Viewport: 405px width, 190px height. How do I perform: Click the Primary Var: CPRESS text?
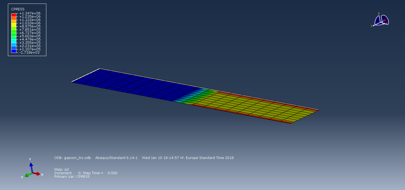coord(72,177)
